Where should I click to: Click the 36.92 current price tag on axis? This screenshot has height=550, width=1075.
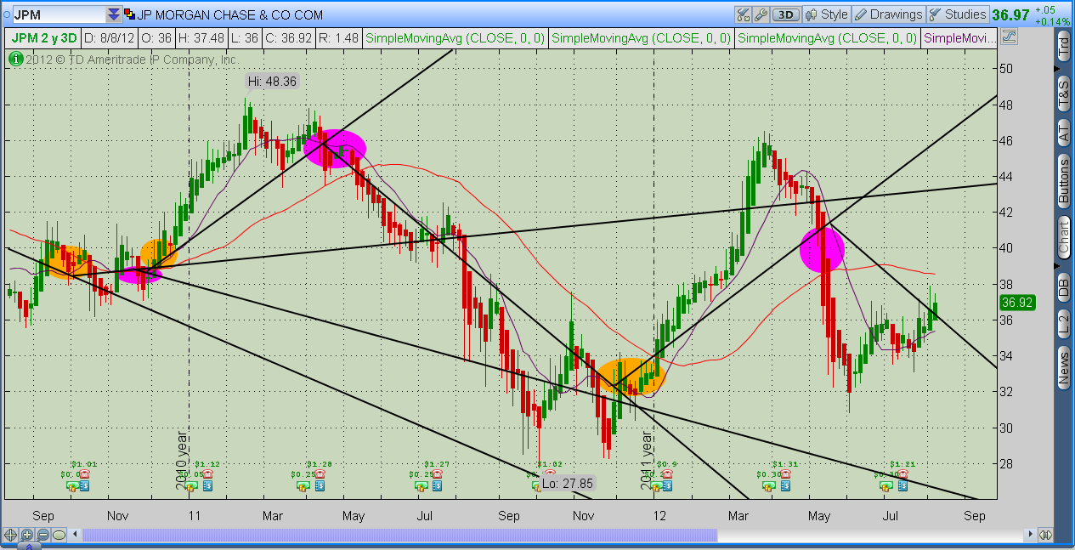[1016, 302]
